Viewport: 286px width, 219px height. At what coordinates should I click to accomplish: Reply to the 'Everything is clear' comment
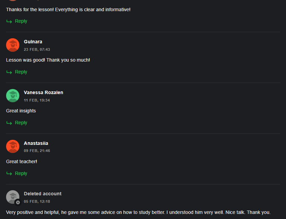click(x=21, y=21)
